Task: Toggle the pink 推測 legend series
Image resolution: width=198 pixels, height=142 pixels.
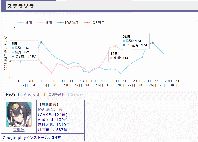Action: pyautogui.click(x=45, y=23)
